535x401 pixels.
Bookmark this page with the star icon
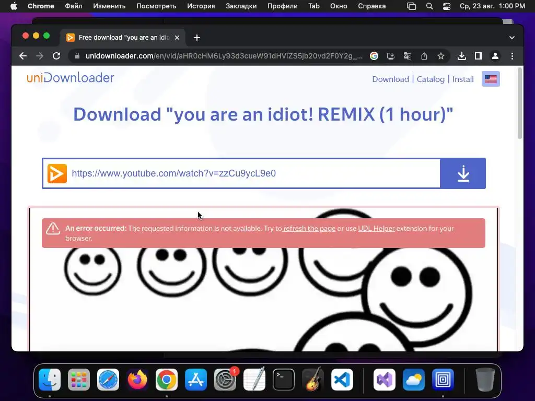click(441, 56)
